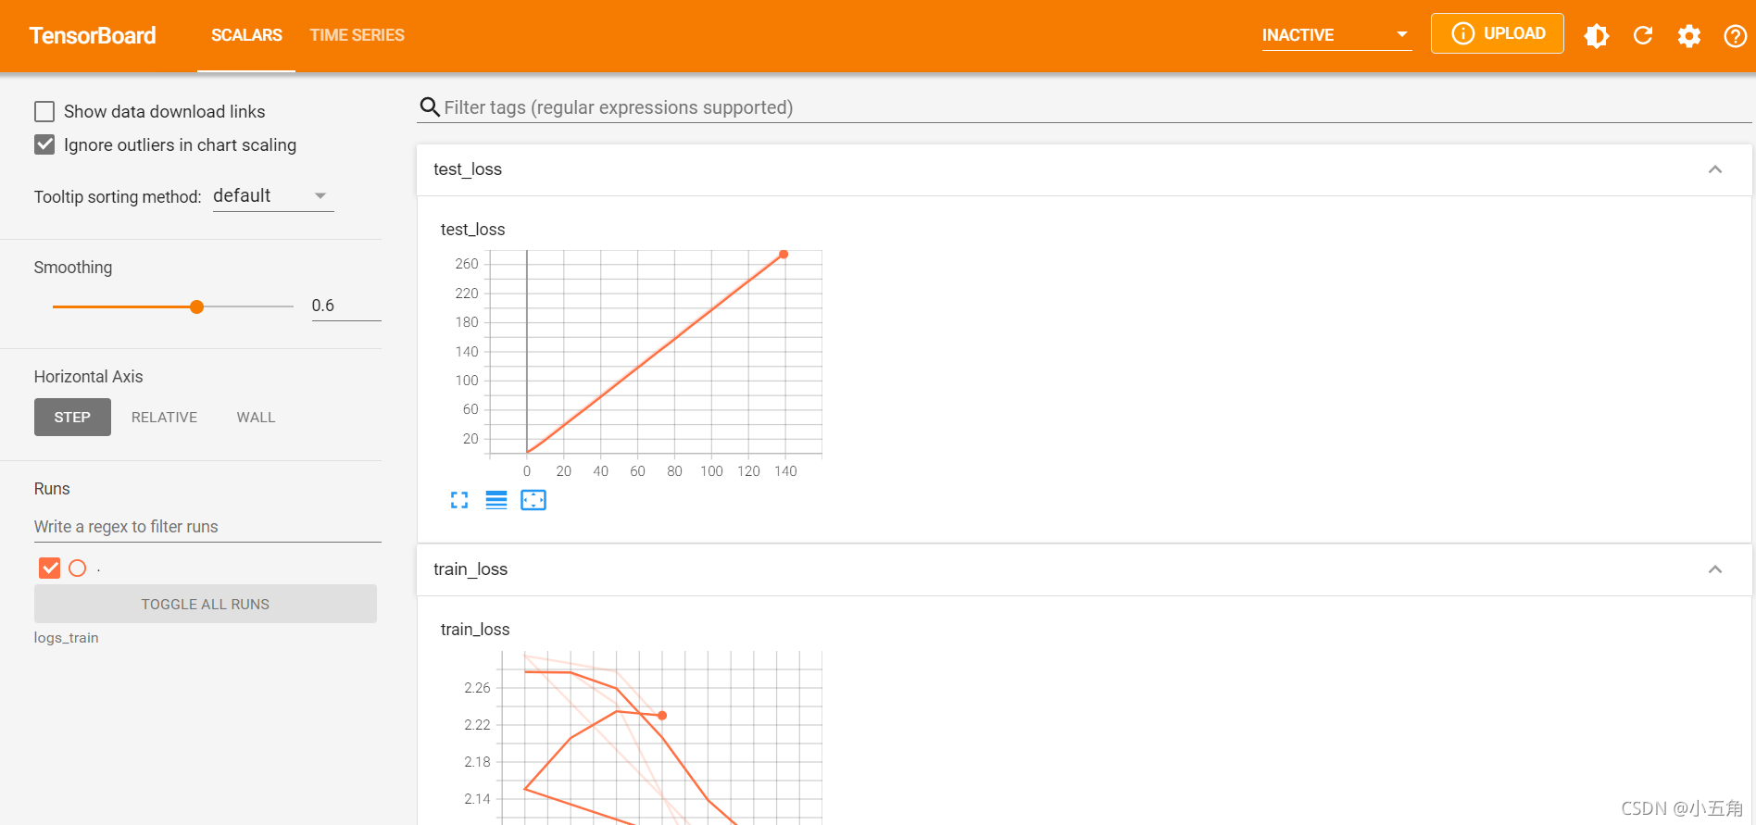The height and width of the screenshot is (825, 1756).
Task: Click TOGGLE ALL RUNS button
Action: [206, 604]
